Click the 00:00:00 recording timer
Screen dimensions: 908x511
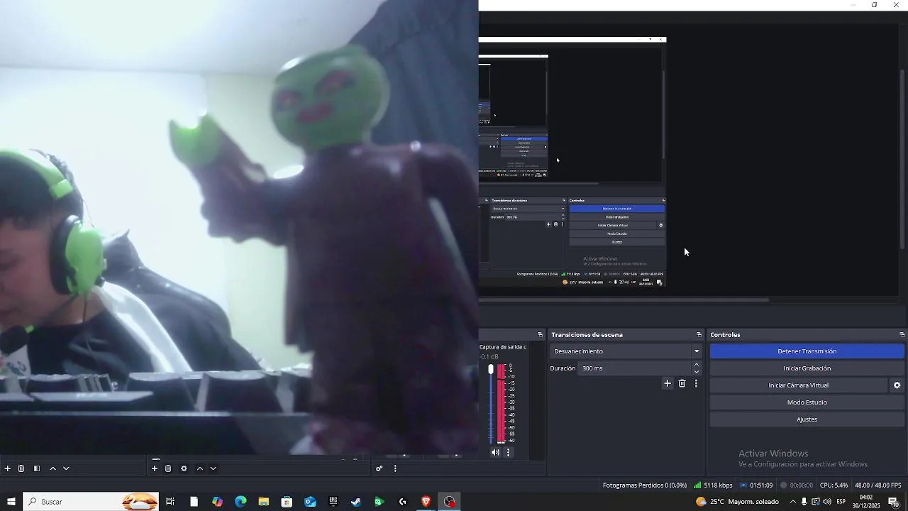[x=797, y=485]
